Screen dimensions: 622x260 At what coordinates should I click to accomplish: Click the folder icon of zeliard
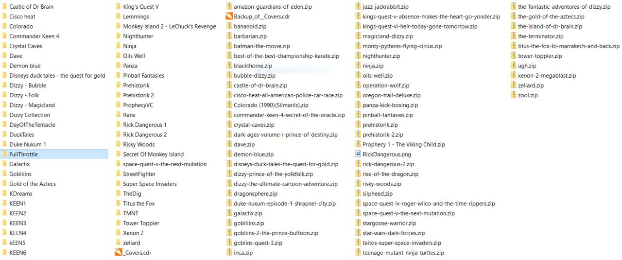point(118,243)
